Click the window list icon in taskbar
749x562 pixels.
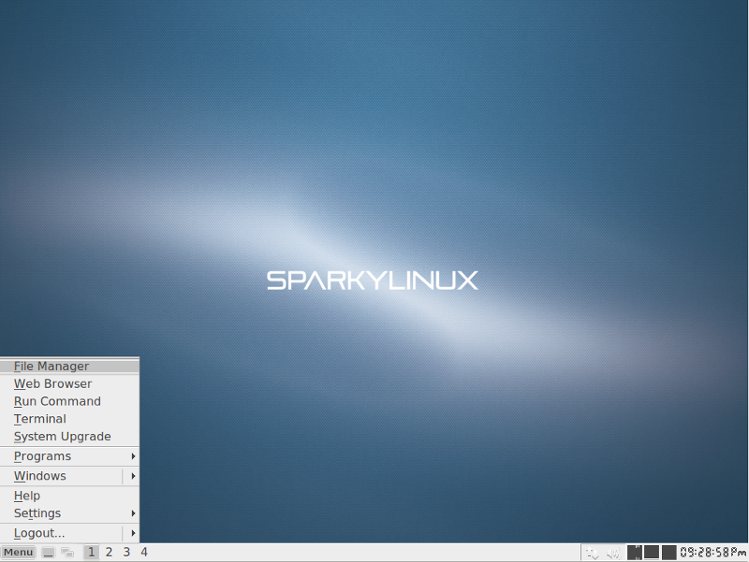[x=67, y=553]
